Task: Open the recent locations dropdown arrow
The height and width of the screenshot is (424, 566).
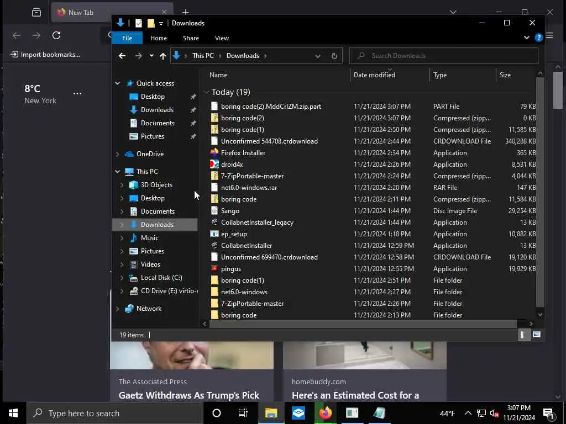Action: (151, 56)
